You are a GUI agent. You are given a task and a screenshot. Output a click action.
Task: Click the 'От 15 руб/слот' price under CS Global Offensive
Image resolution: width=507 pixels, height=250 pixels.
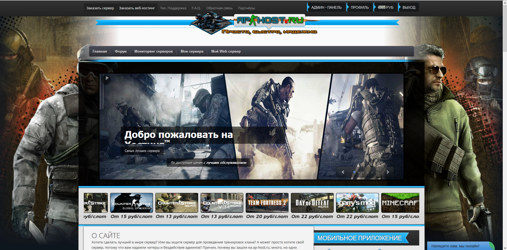click(132, 216)
